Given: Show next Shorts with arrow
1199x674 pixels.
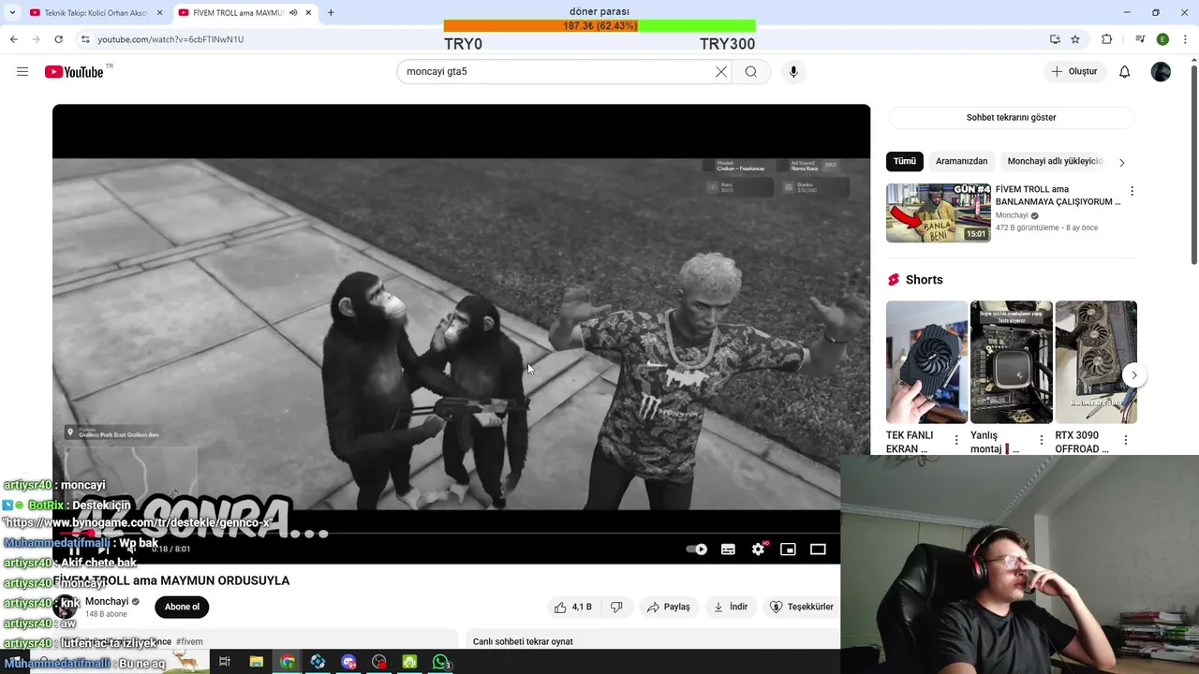Looking at the screenshot, I should [x=1133, y=375].
